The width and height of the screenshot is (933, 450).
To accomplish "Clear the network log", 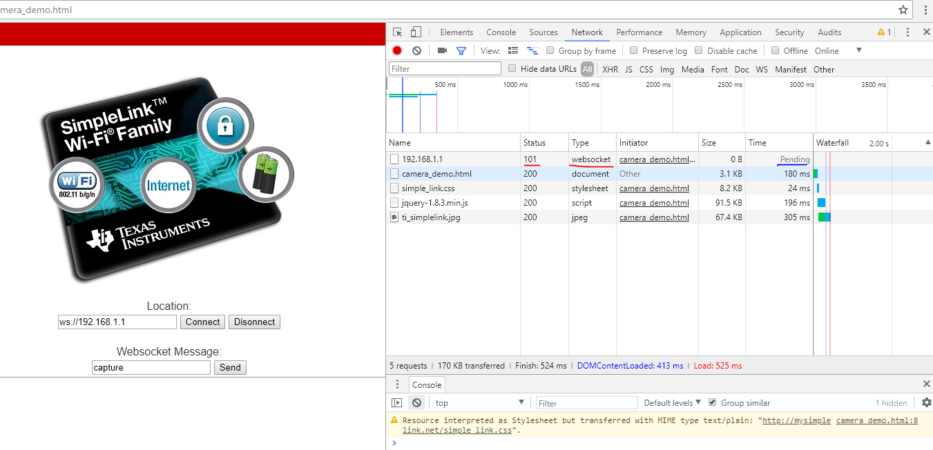I will click(416, 50).
